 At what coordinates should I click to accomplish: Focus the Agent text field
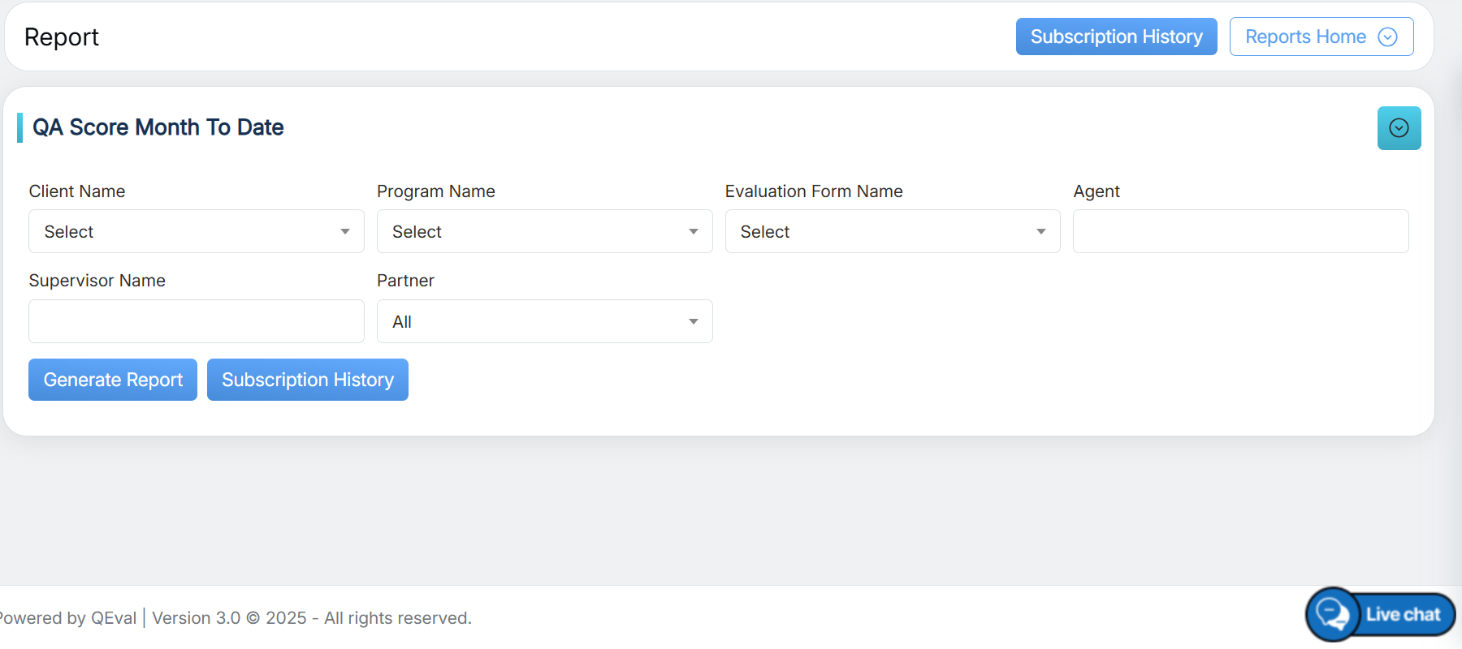click(1240, 232)
